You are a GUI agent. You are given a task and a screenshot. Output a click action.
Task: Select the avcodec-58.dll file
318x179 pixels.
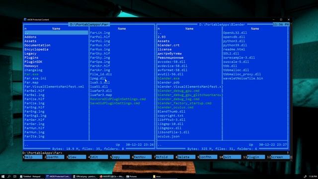point(171,62)
